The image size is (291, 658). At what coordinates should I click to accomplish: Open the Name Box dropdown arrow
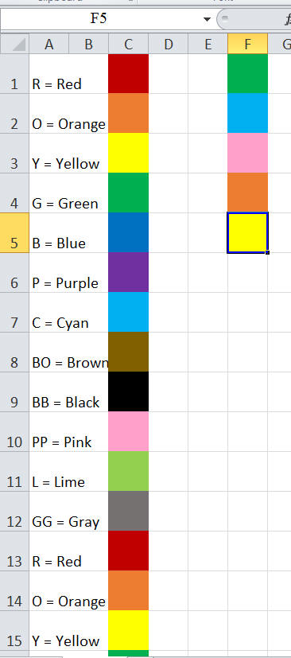click(207, 19)
